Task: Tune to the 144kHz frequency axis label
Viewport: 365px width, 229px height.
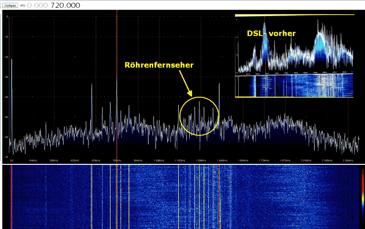Action: coord(33,160)
